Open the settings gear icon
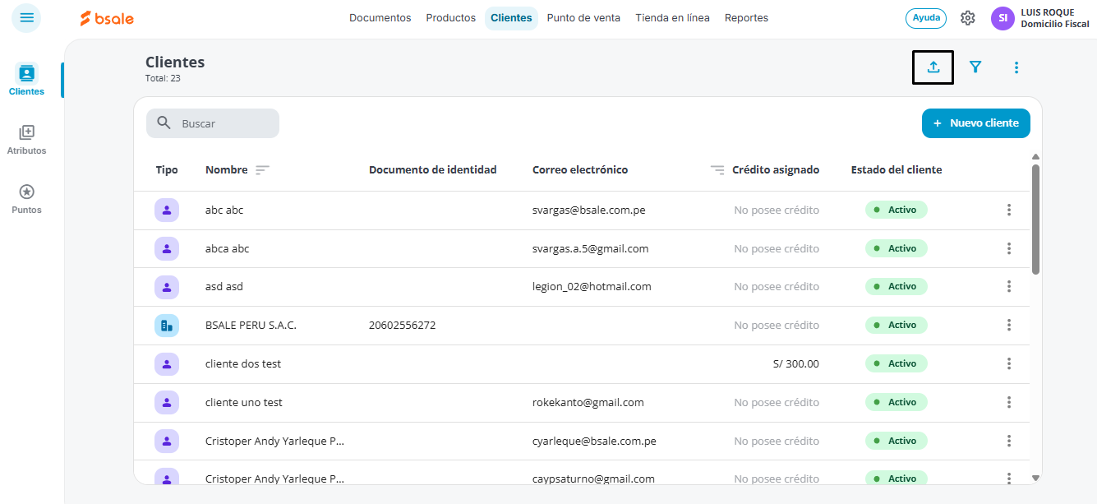 [x=968, y=18]
